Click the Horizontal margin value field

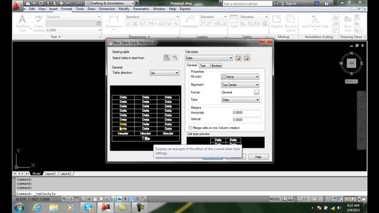click(246, 112)
